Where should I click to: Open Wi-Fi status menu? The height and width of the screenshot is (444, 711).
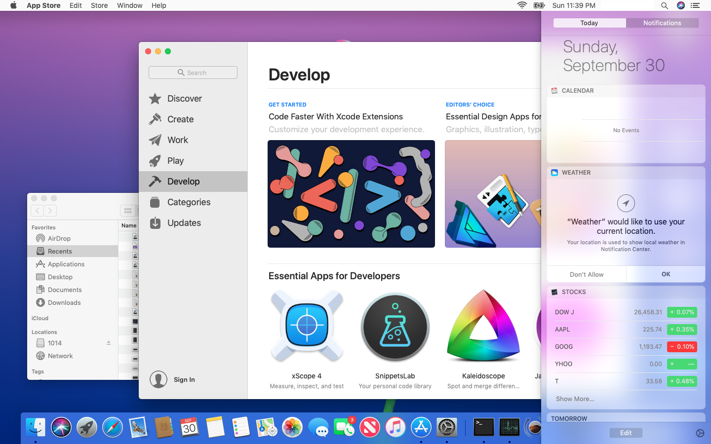522,5
